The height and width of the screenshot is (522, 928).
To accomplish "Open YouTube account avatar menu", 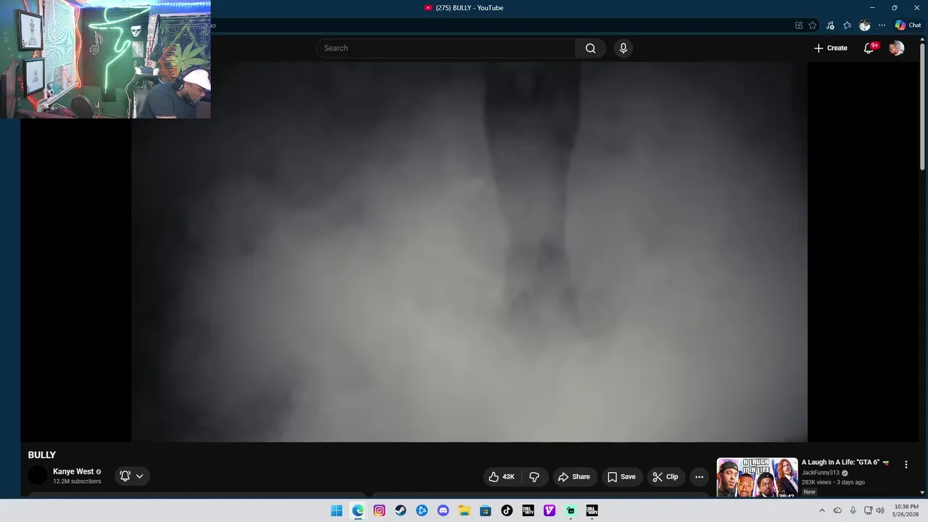I will (x=897, y=48).
